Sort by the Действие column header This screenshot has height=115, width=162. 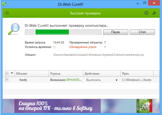[102, 74]
